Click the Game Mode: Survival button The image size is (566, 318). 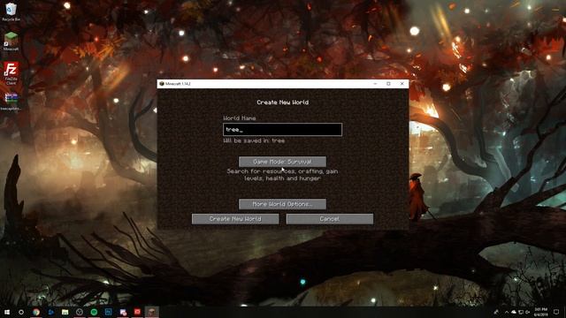point(282,162)
